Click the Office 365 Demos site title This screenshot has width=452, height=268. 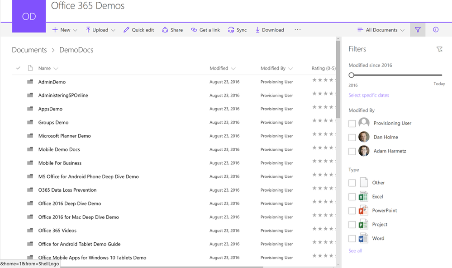pyautogui.click(x=88, y=5)
